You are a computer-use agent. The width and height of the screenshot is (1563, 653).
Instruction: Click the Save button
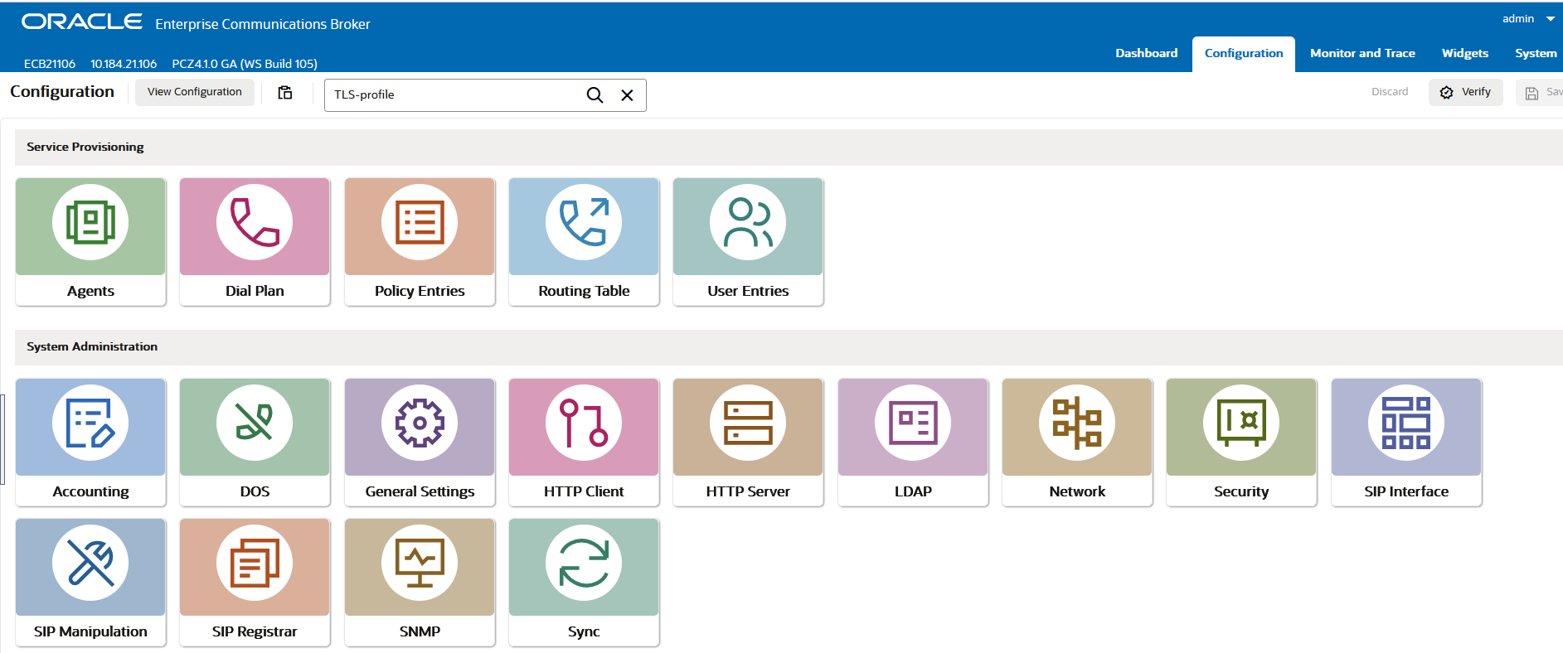click(x=1541, y=92)
